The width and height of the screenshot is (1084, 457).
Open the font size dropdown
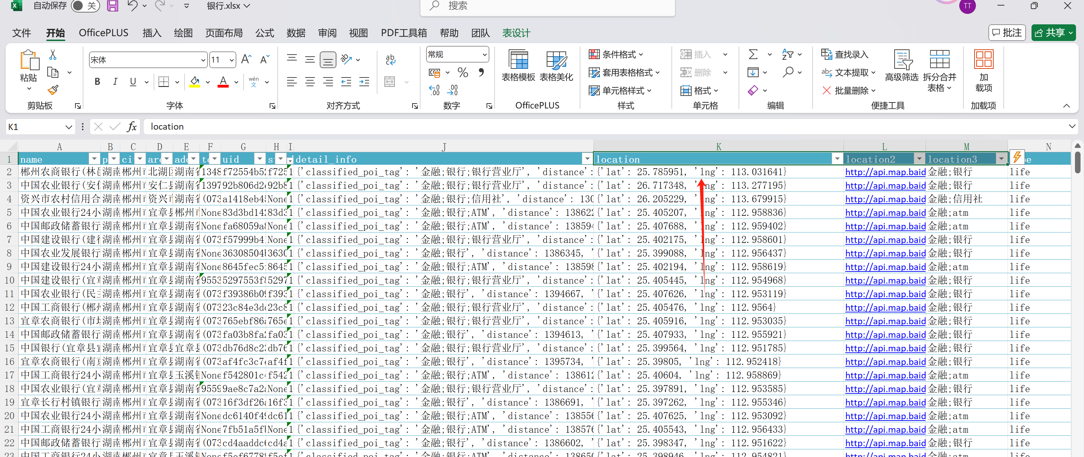coord(231,60)
